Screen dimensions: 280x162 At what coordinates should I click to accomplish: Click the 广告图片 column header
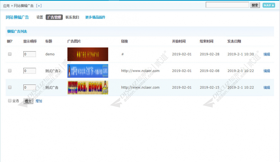[74, 41]
